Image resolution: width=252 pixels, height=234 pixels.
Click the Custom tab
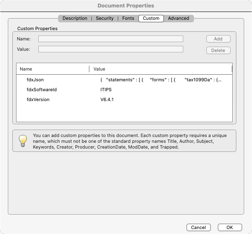tap(151, 18)
